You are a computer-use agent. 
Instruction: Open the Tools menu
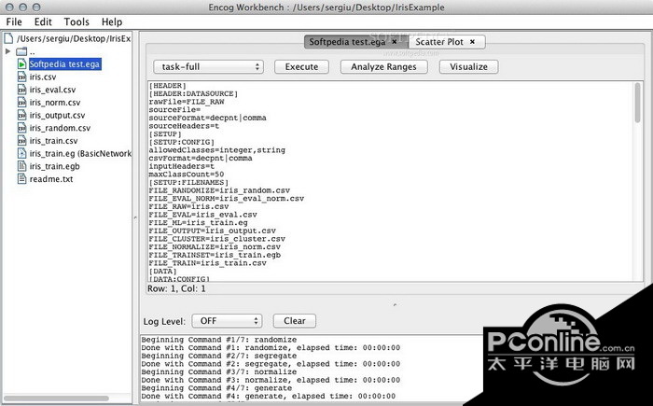76,22
